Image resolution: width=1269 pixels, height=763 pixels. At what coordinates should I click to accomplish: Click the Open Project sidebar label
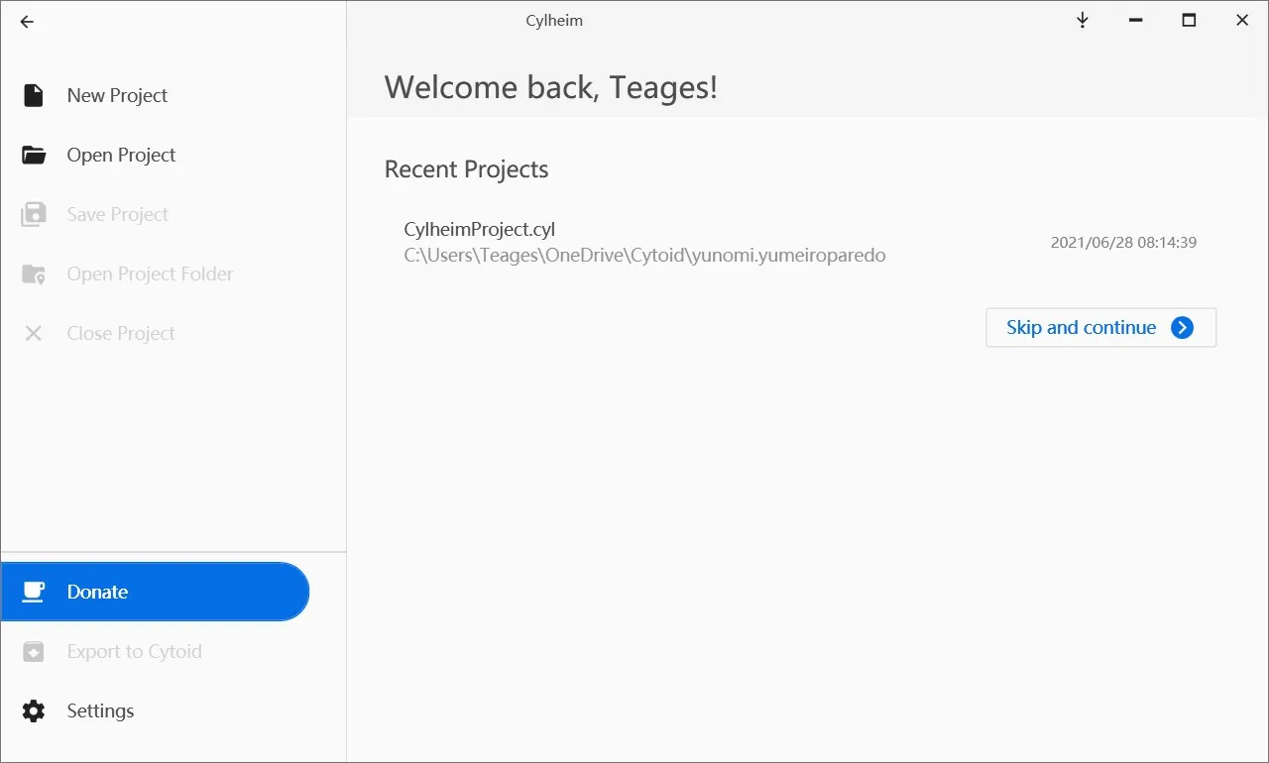pos(121,154)
